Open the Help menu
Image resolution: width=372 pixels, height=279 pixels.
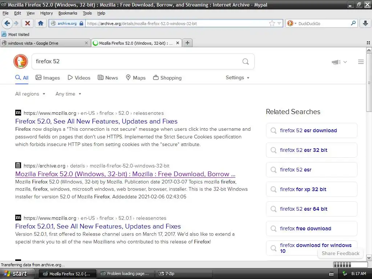[101, 13]
